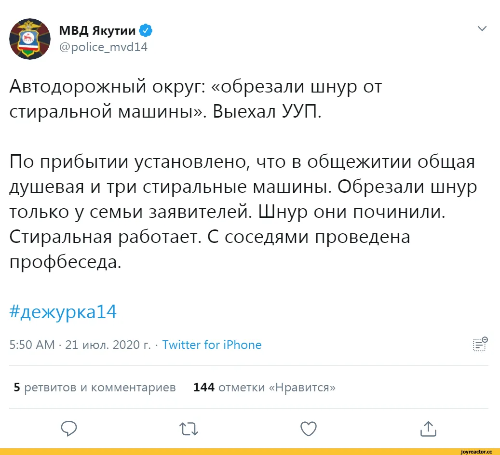Viewport: 500px width, 455px height.
Task: Click the reply speech bubble icon
Action: tap(69, 428)
